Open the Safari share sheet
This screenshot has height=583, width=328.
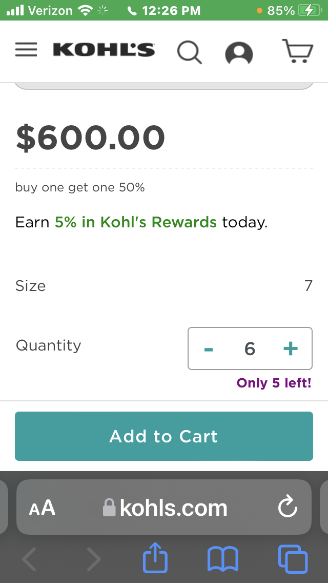pyautogui.click(x=155, y=558)
